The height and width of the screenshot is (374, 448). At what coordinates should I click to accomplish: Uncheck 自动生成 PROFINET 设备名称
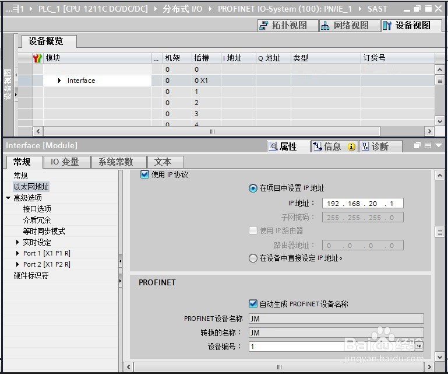coord(253,303)
